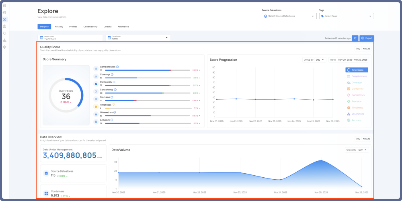Click the Export button
The image size is (402, 201).
click(x=367, y=38)
